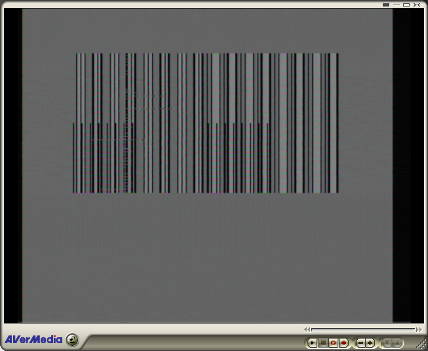
Task: Click the Stop square button
Action: point(322,342)
